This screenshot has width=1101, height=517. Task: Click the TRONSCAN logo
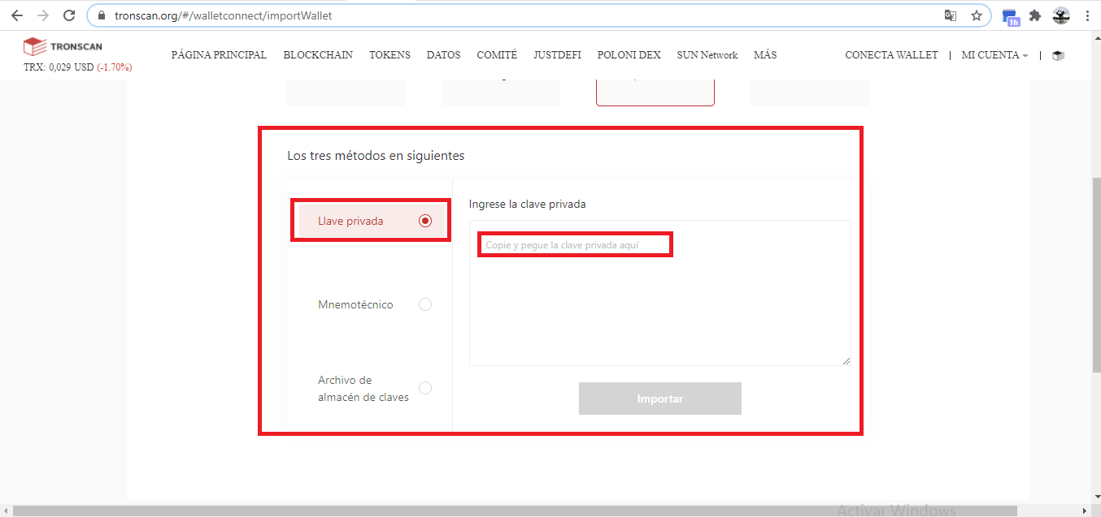click(x=63, y=46)
